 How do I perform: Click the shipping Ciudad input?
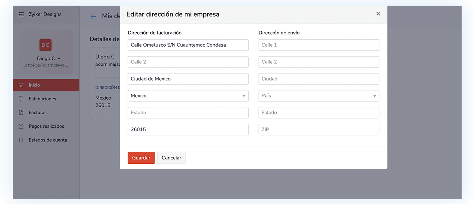pos(319,78)
